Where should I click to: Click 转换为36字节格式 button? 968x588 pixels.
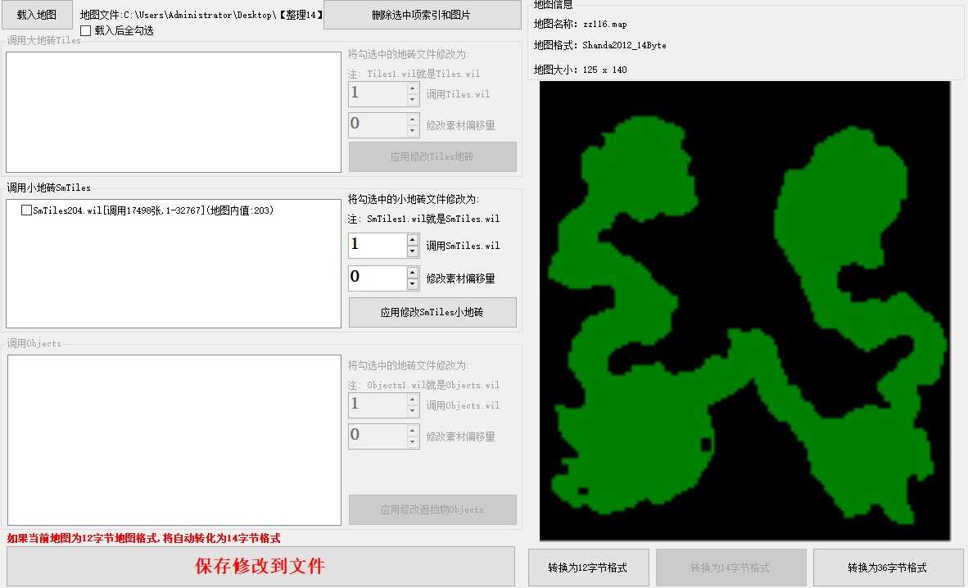(887, 568)
